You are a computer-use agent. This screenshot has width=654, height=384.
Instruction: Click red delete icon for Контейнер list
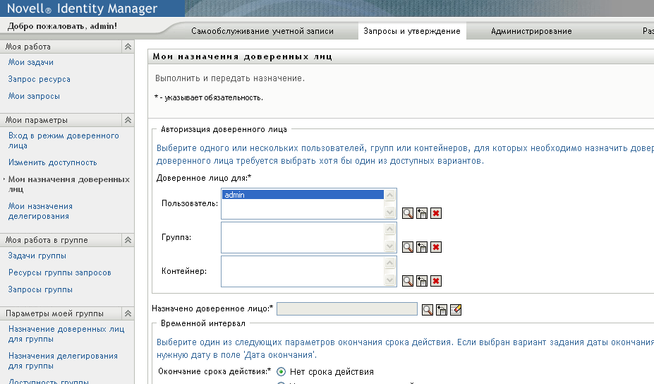(x=436, y=281)
